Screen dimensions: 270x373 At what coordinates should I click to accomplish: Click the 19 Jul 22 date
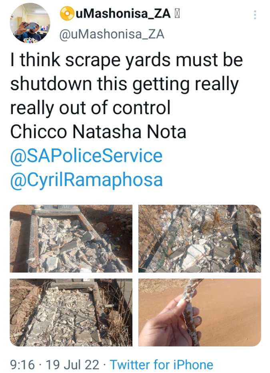72,365
